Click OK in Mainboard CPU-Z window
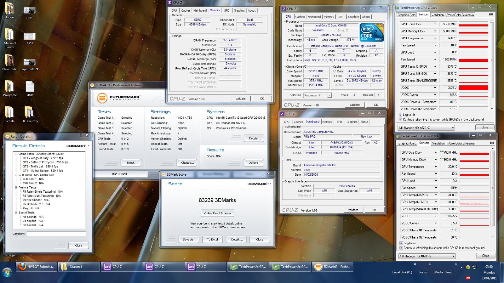 tap(374, 210)
